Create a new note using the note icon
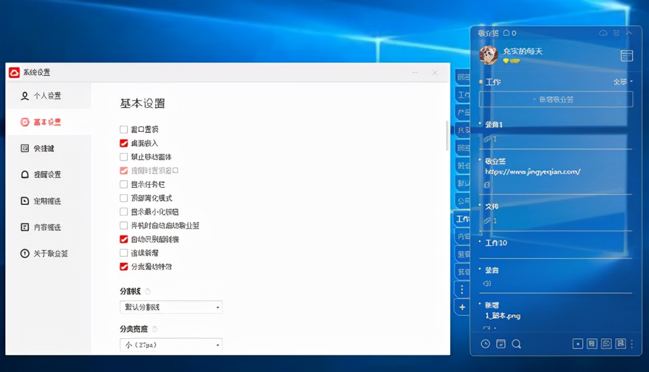The image size is (649, 372). 500,343
